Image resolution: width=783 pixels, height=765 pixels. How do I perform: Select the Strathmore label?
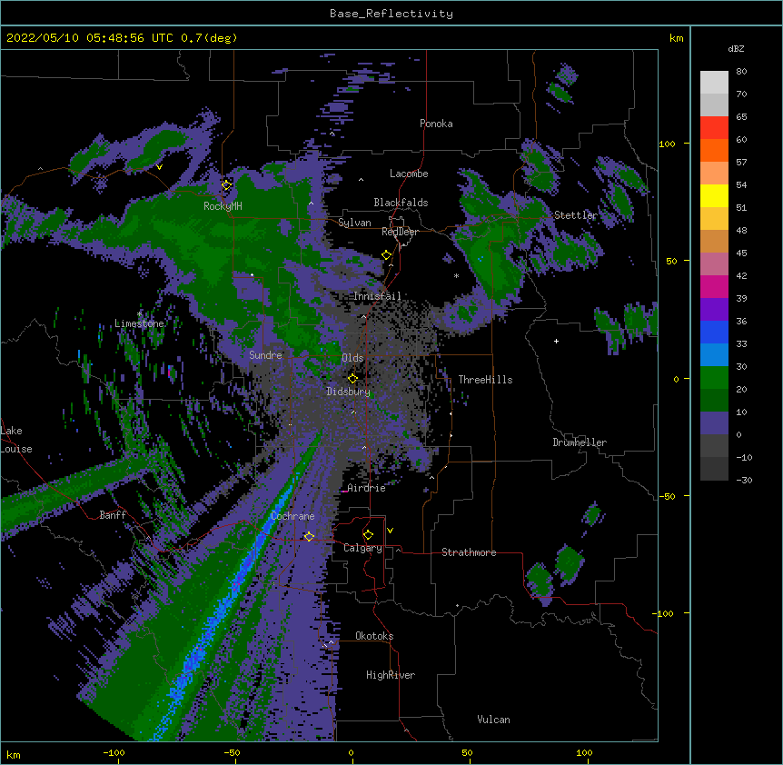469,552
